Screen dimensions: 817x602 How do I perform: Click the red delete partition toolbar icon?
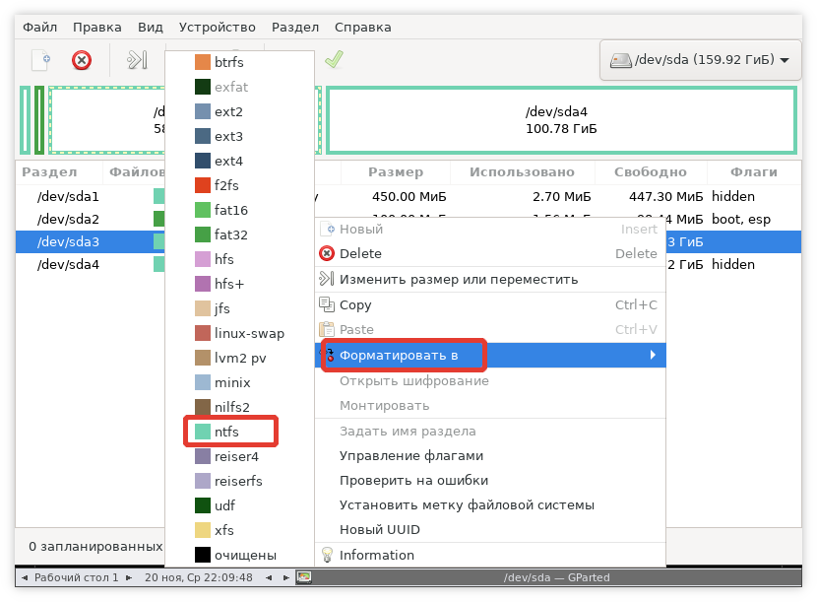point(82,60)
